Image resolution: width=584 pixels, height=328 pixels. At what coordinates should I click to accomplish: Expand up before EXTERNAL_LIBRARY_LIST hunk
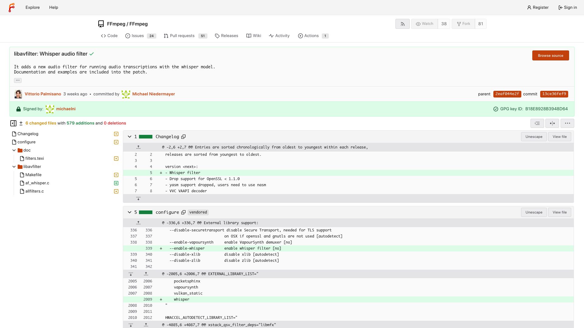click(146, 274)
